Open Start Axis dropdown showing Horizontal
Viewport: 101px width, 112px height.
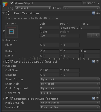click(70, 84)
